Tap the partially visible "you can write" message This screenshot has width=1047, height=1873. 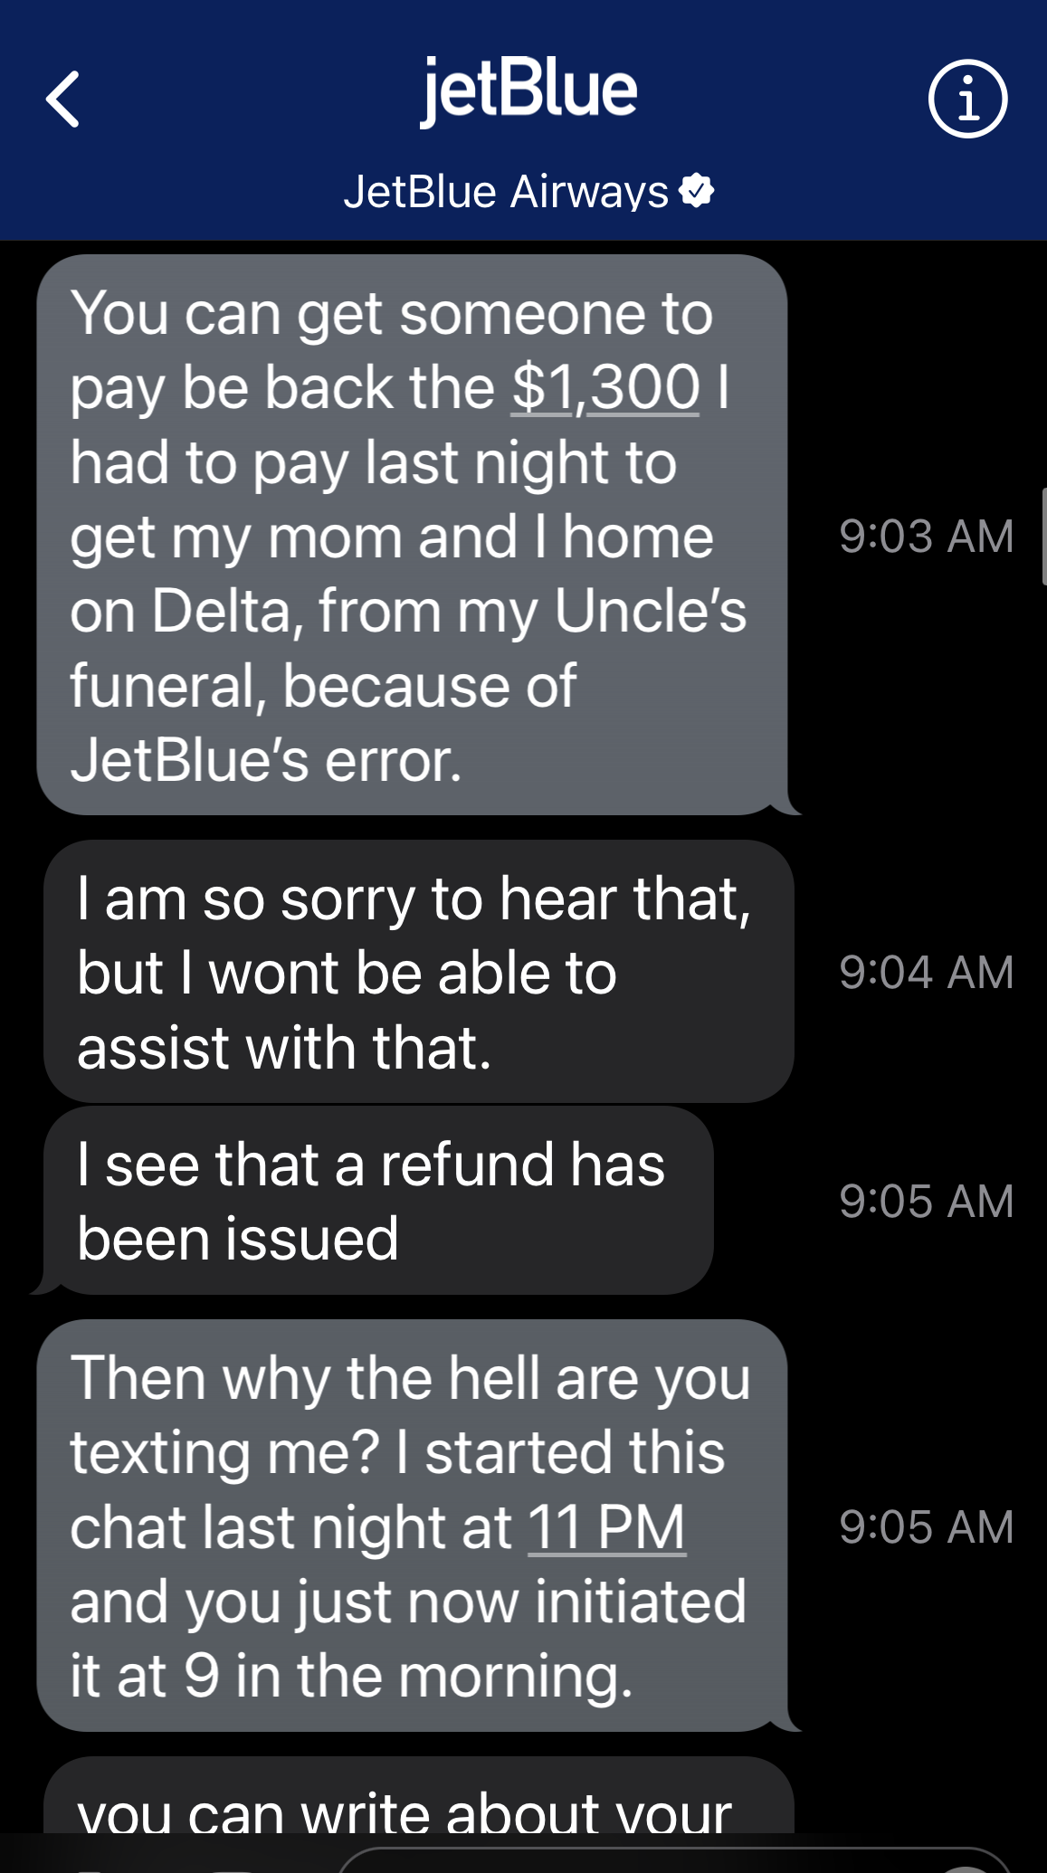click(418, 1805)
